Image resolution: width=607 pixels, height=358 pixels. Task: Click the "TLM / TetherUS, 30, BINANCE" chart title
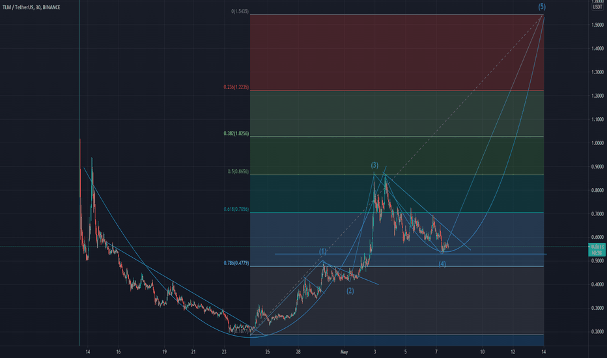pos(31,7)
